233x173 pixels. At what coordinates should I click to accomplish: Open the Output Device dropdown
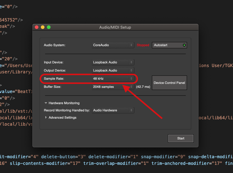(x=113, y=70)
